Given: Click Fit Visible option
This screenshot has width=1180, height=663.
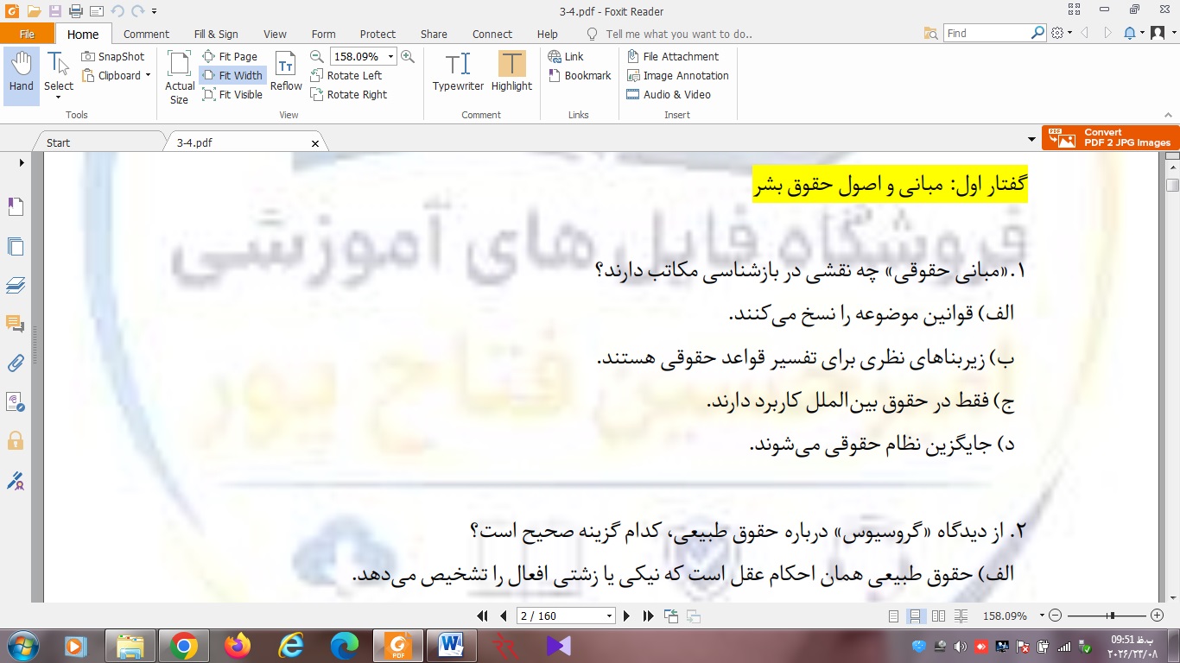Looking at the screenshot, I should 232,94.
